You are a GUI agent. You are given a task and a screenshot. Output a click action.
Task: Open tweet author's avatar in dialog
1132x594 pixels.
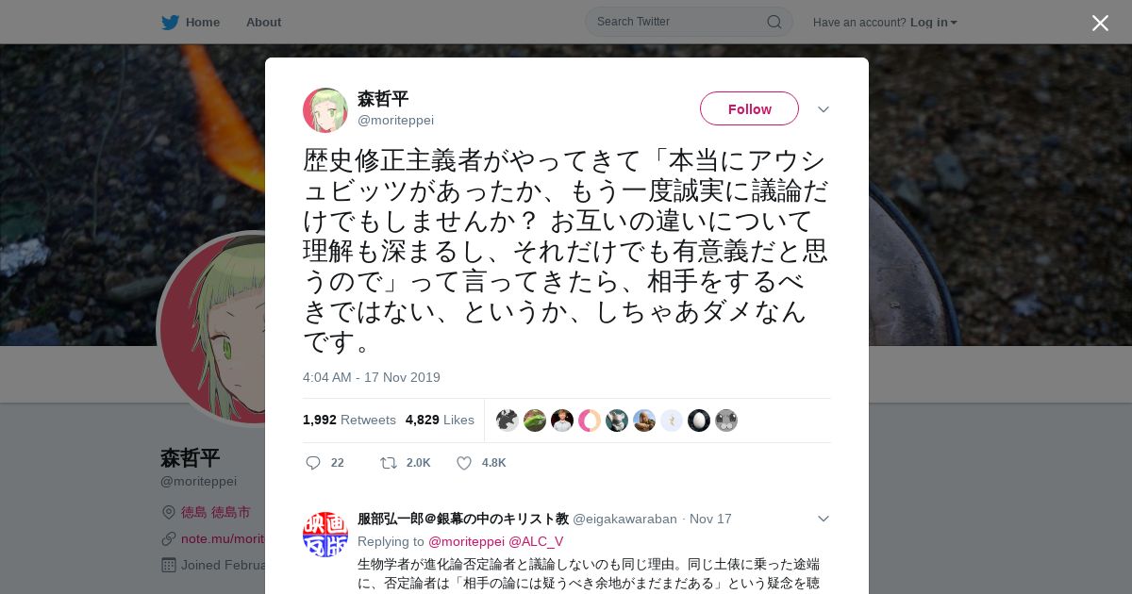325,110
